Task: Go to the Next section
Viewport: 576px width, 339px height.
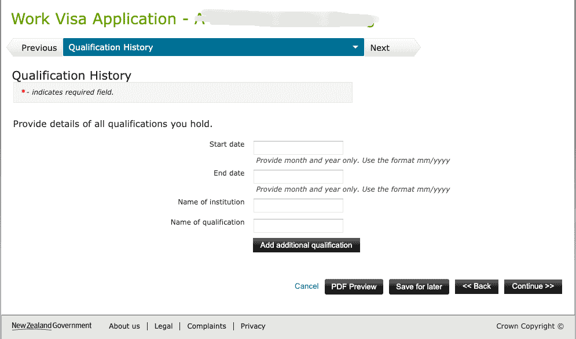Action: pyautogui.click(x=380, y=48)
